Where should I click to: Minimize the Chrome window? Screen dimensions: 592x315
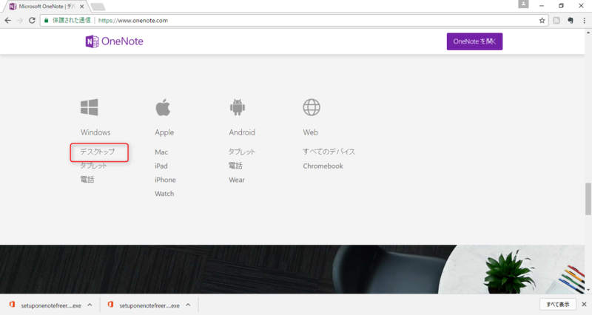[542, 6]
